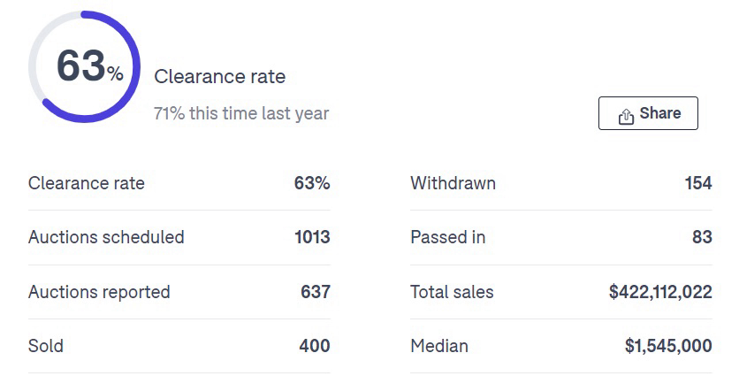Screen dimensions: 739x376
Task: Click the Share button
Action: pyautogui.click(x=648, y=113)
